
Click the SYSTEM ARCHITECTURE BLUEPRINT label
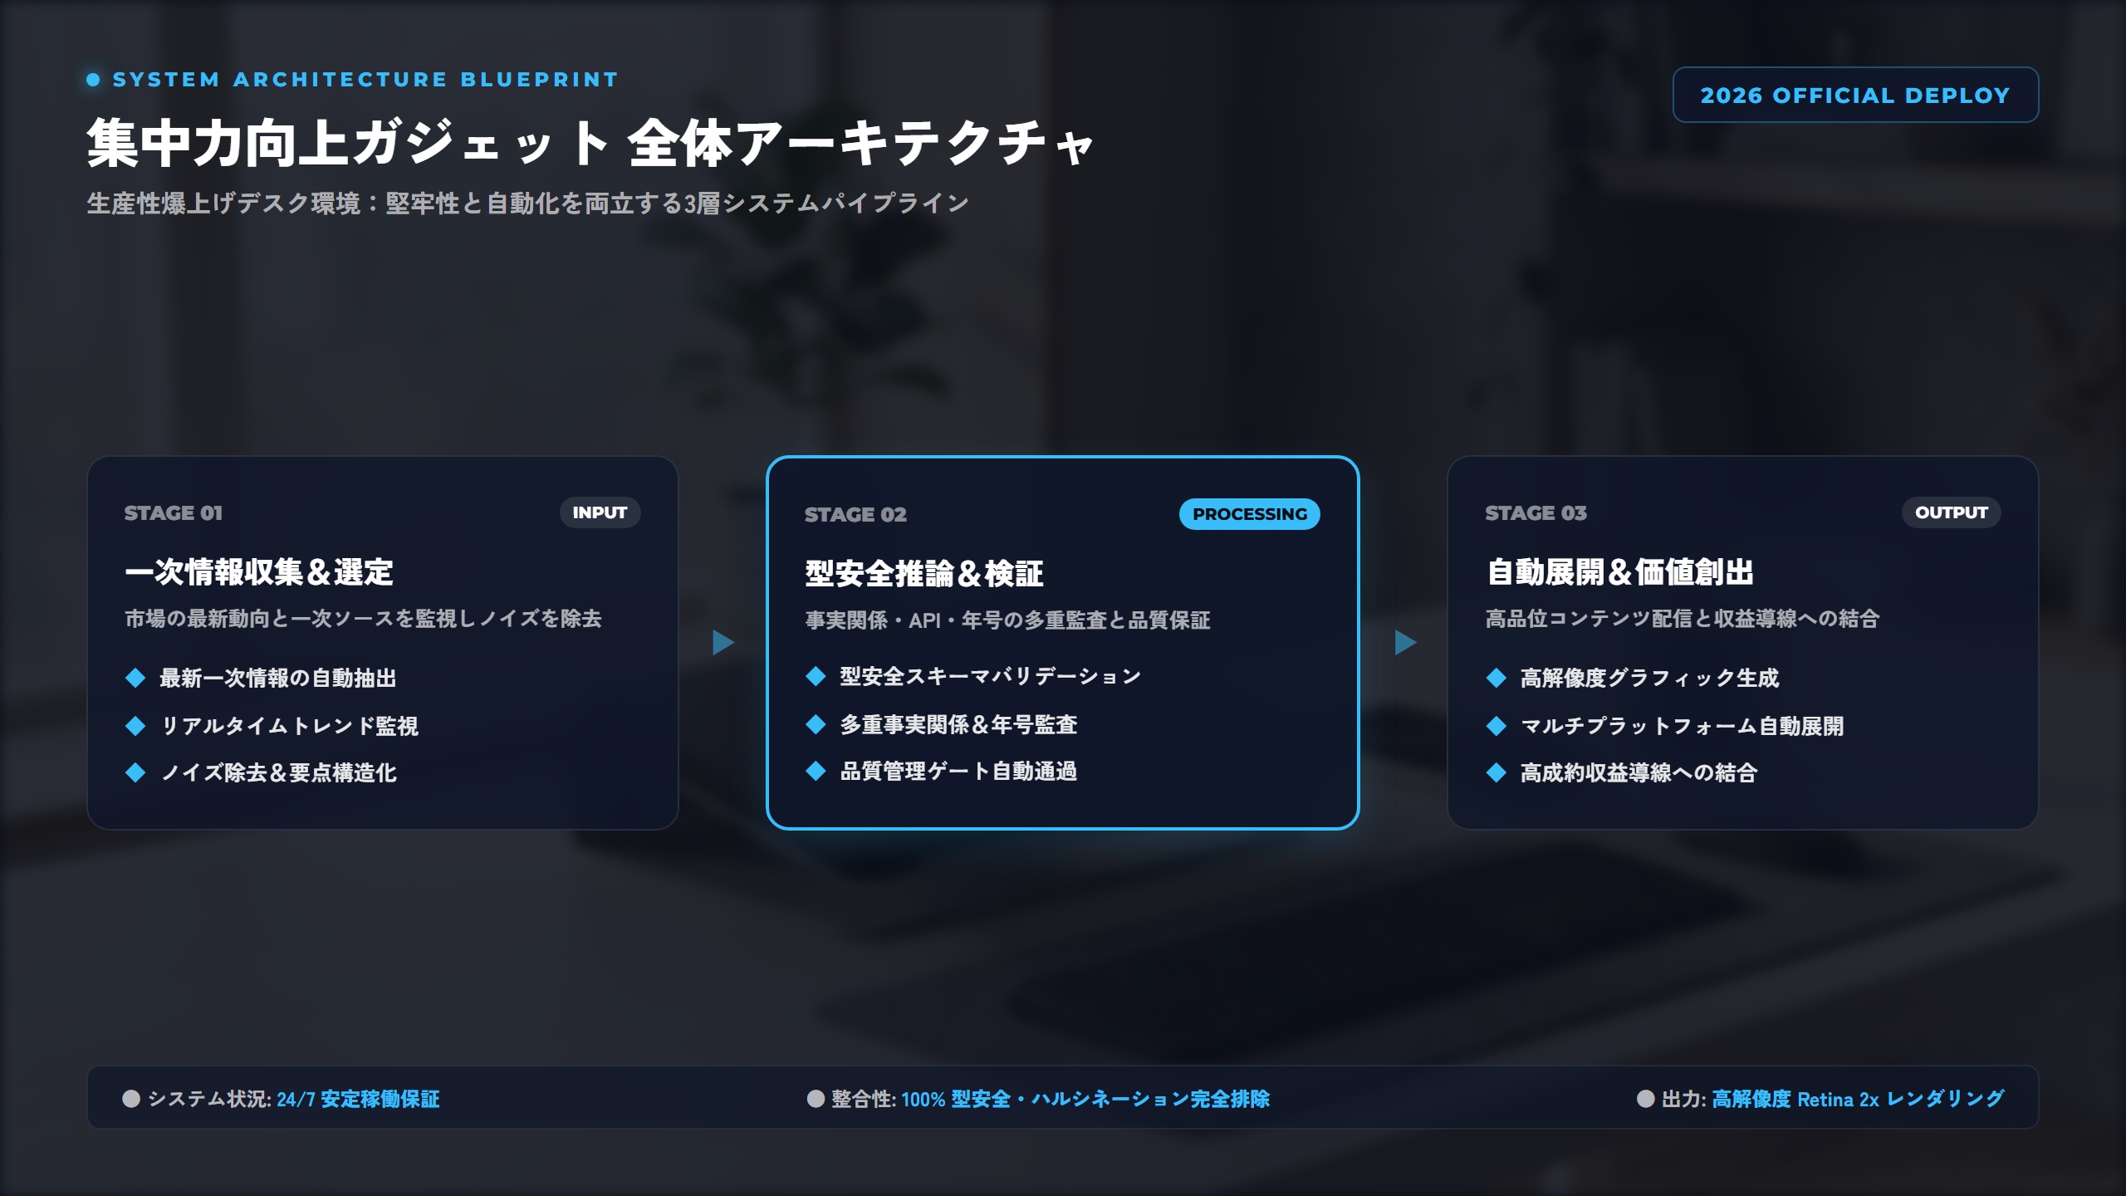point(365,80)
